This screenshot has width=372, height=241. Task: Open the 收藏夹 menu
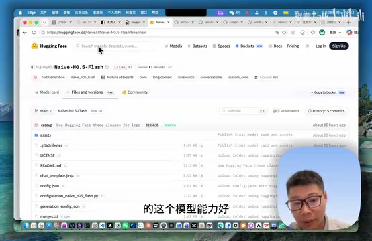click(x=98, y=13)
